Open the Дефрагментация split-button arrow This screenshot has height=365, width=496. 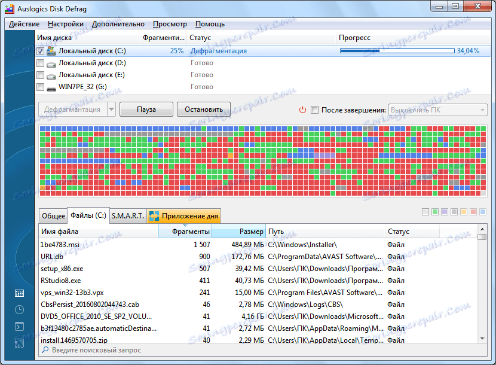(x=111, y=109)
